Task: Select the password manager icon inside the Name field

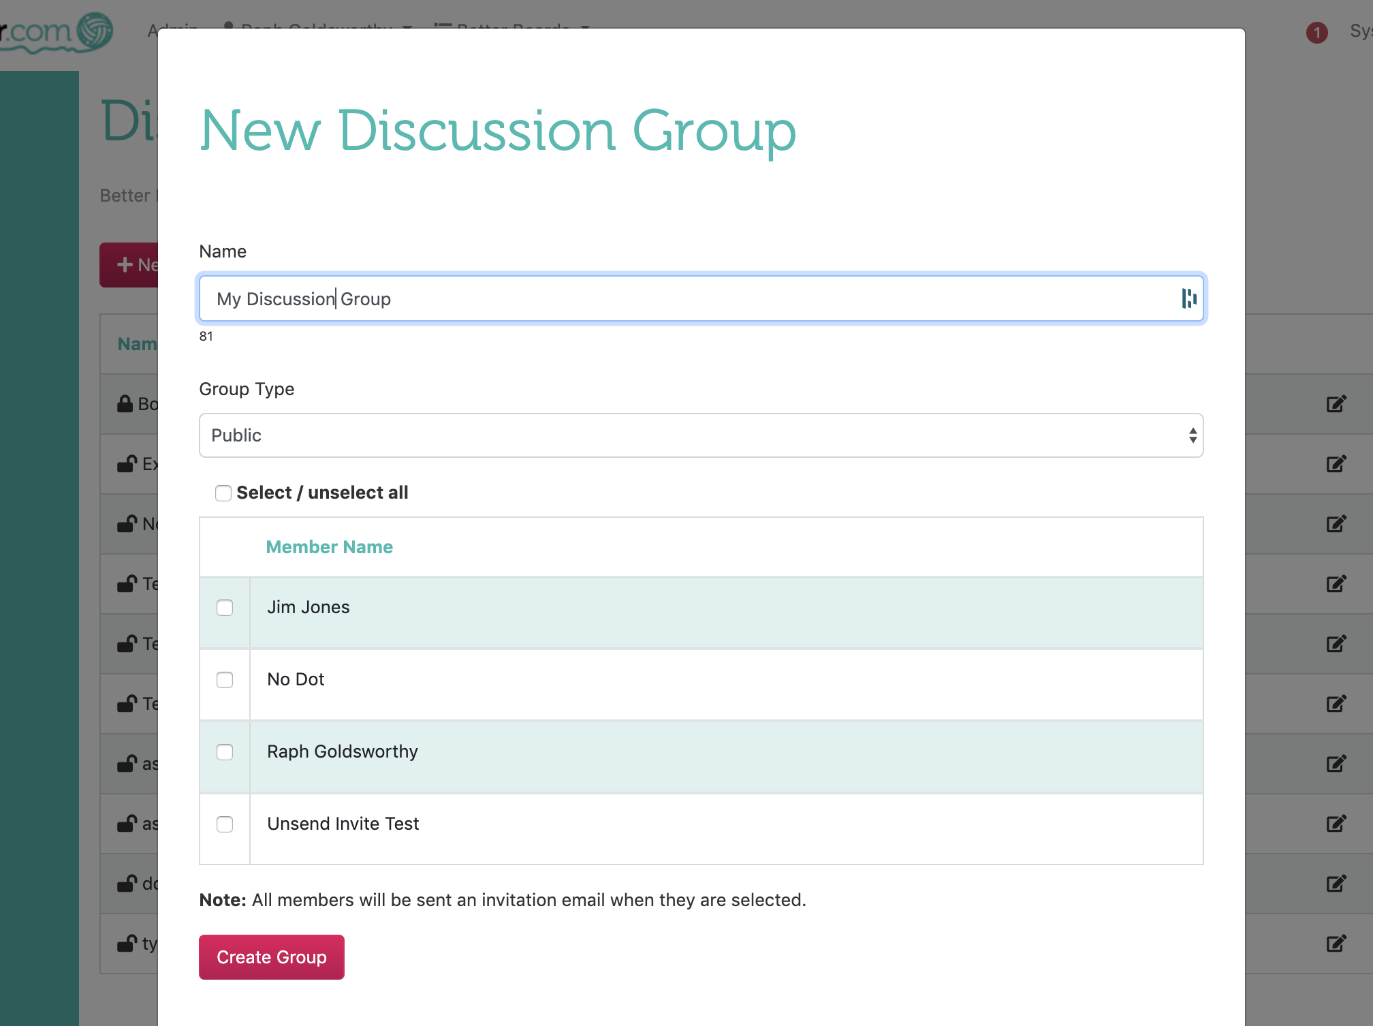Action: pos(1188,298)
